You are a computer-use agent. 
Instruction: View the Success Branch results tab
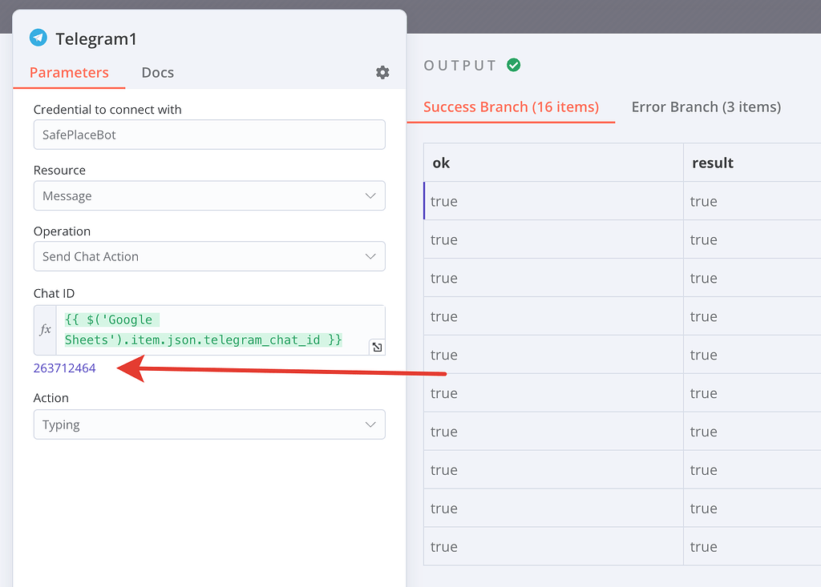tap(511, 107)
